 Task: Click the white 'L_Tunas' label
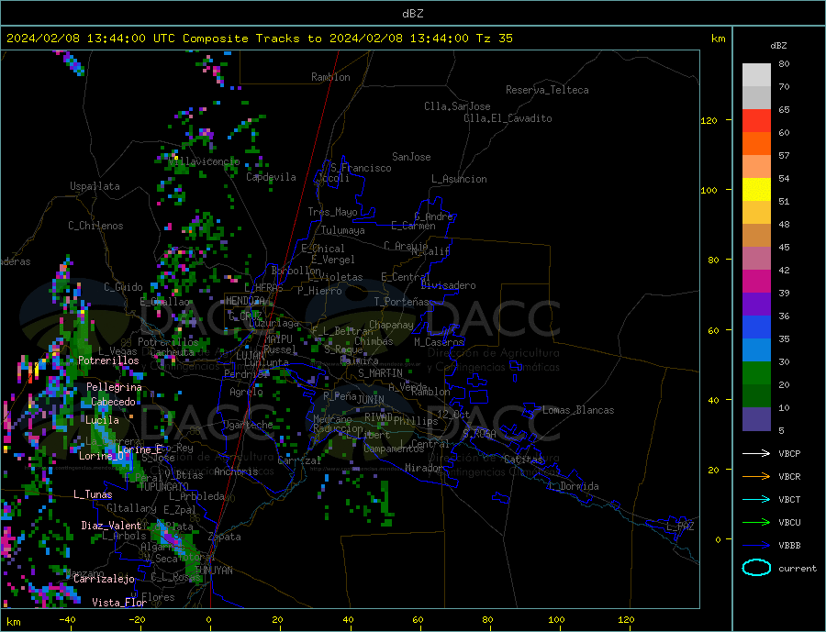pyautogui.click(x=94, y=494)
